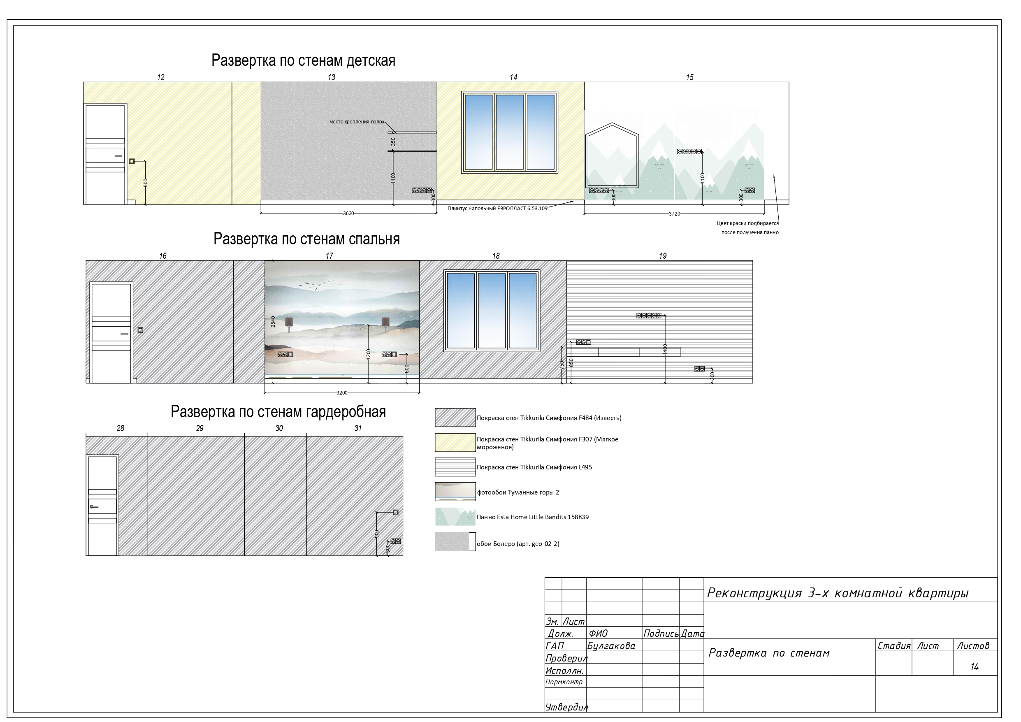
Task: Click the wall-mounted console shelf on wall 19
Action: coord(624,352)
